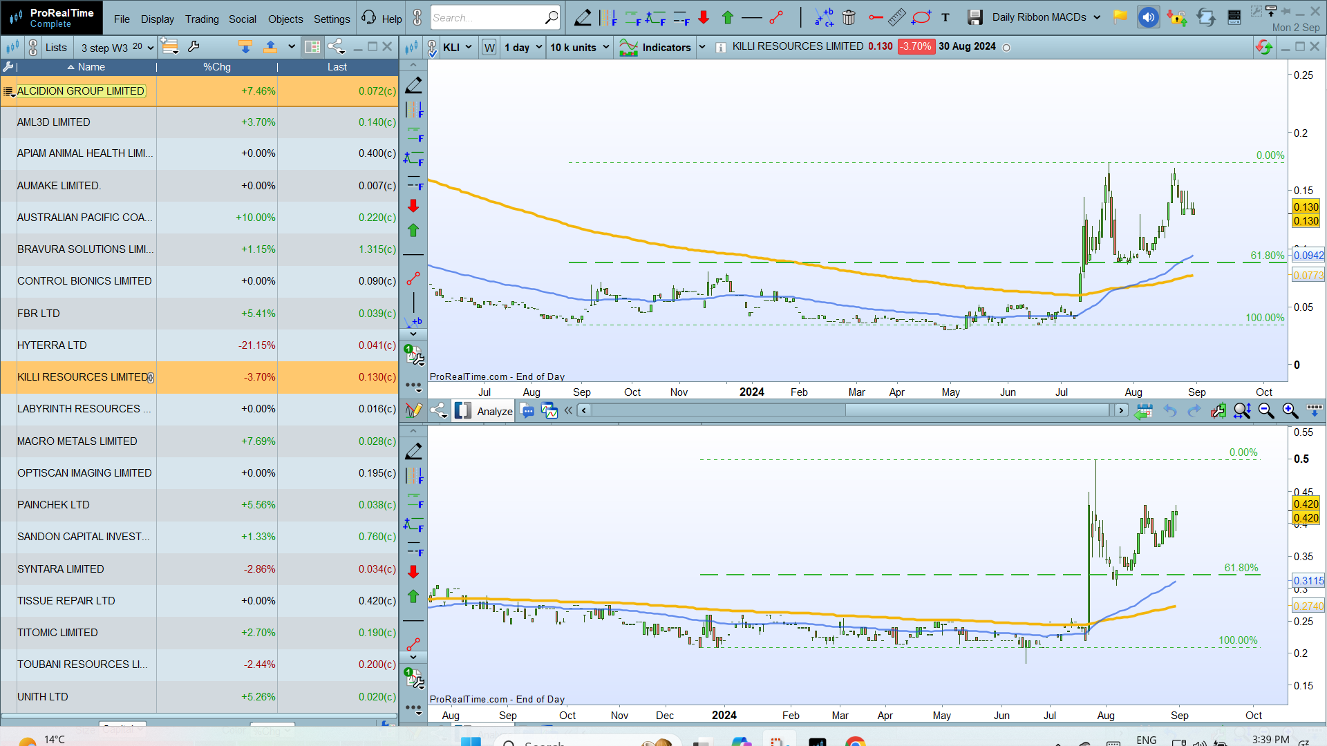Open the Social menu
1327x746 pixels.
pyautogui.click(x=243, y=19)
